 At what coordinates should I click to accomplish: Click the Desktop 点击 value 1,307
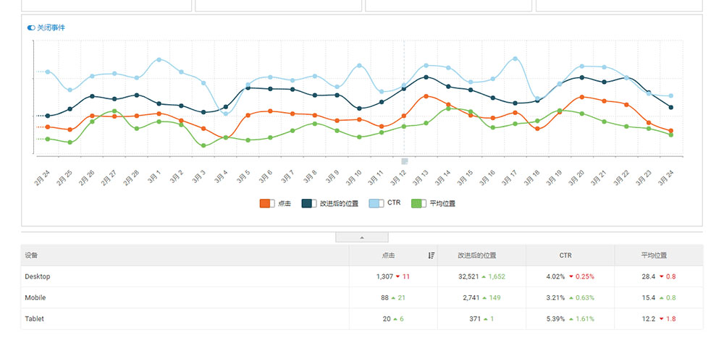(x=384, y=276)
